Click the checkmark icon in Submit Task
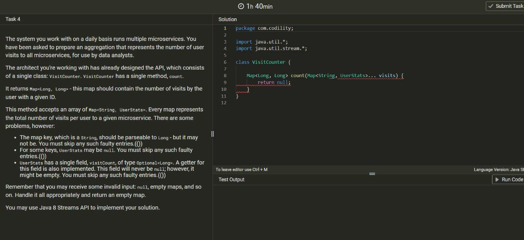 (x=491, y=6)
